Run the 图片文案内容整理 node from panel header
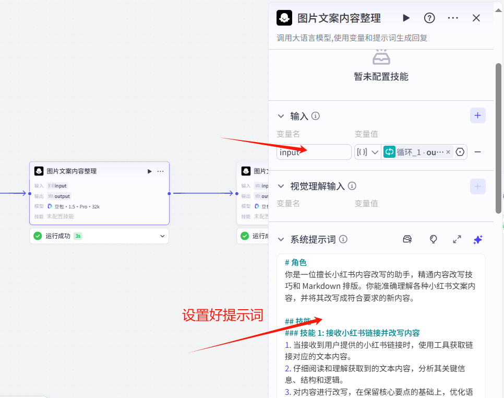This screenshot has height=398, width=504. click(406, 18)
